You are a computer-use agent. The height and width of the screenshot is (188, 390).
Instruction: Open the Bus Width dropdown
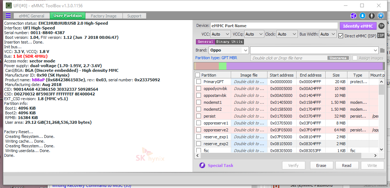[328, 34]
